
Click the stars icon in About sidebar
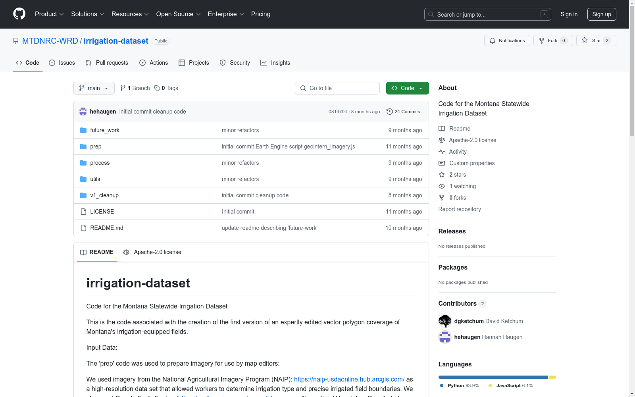pos(442,175)
